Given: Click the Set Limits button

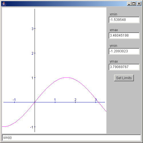Looking at the screenshot, I should 124,78.
